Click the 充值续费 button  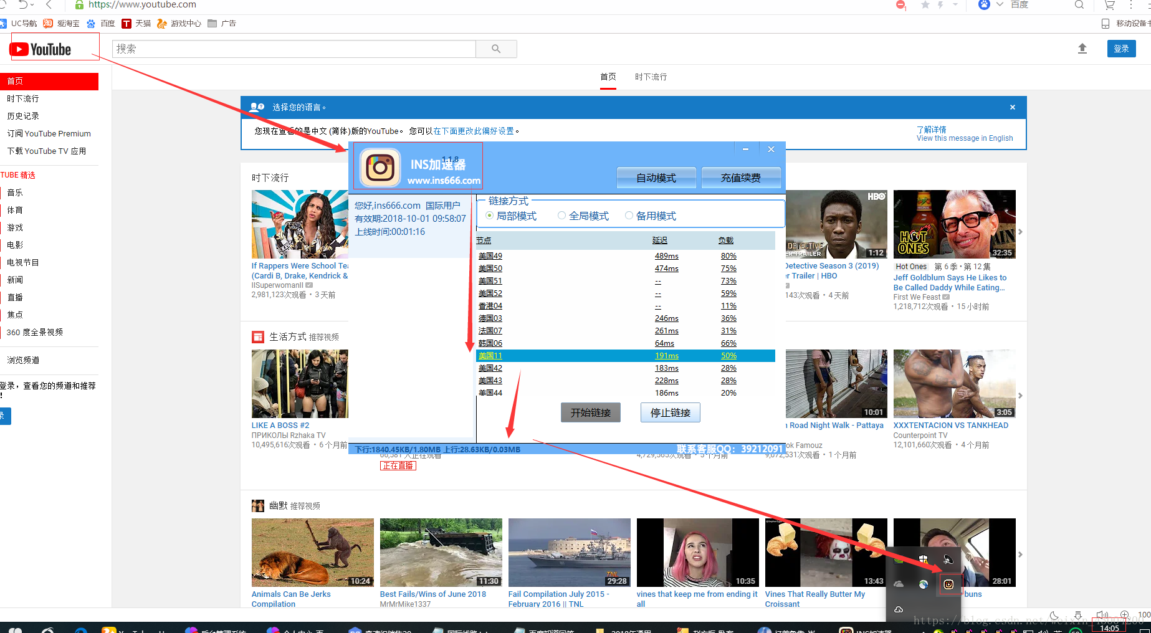tap(740, 178)
